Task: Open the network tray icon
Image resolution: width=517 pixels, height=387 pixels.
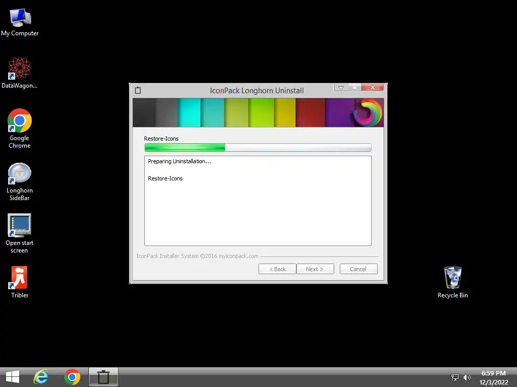Action: (455, 377)
